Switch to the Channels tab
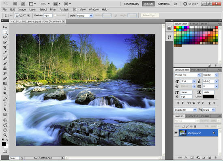 tap(192, 116)
